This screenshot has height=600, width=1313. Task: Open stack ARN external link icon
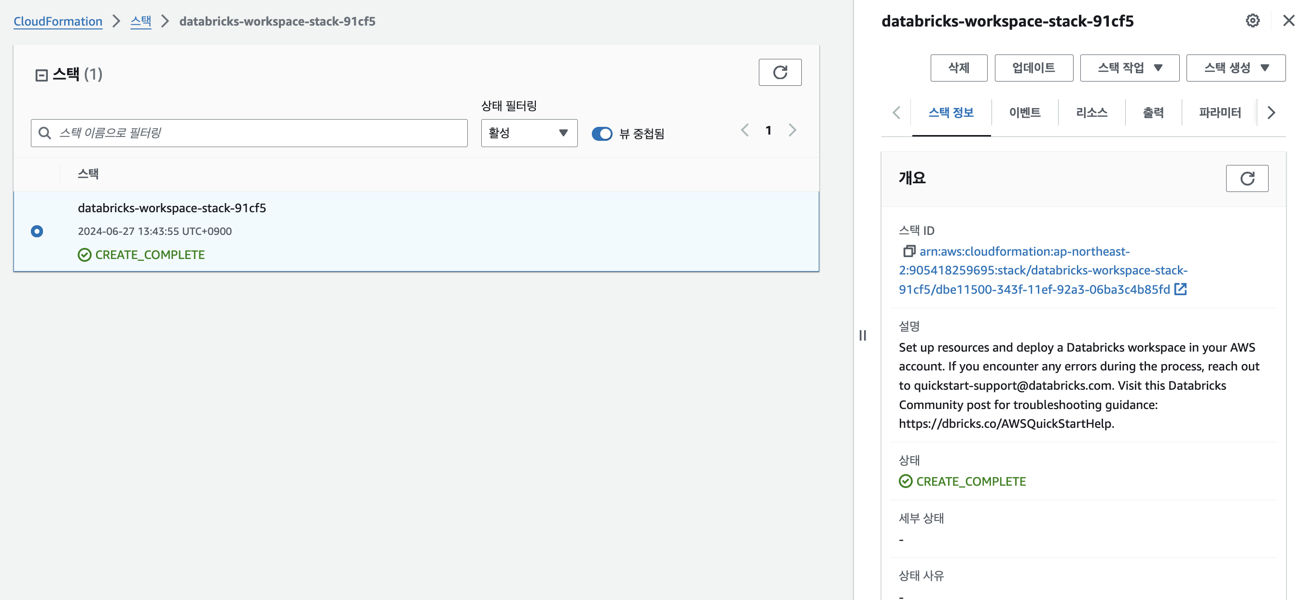[x=1180, y=289]
